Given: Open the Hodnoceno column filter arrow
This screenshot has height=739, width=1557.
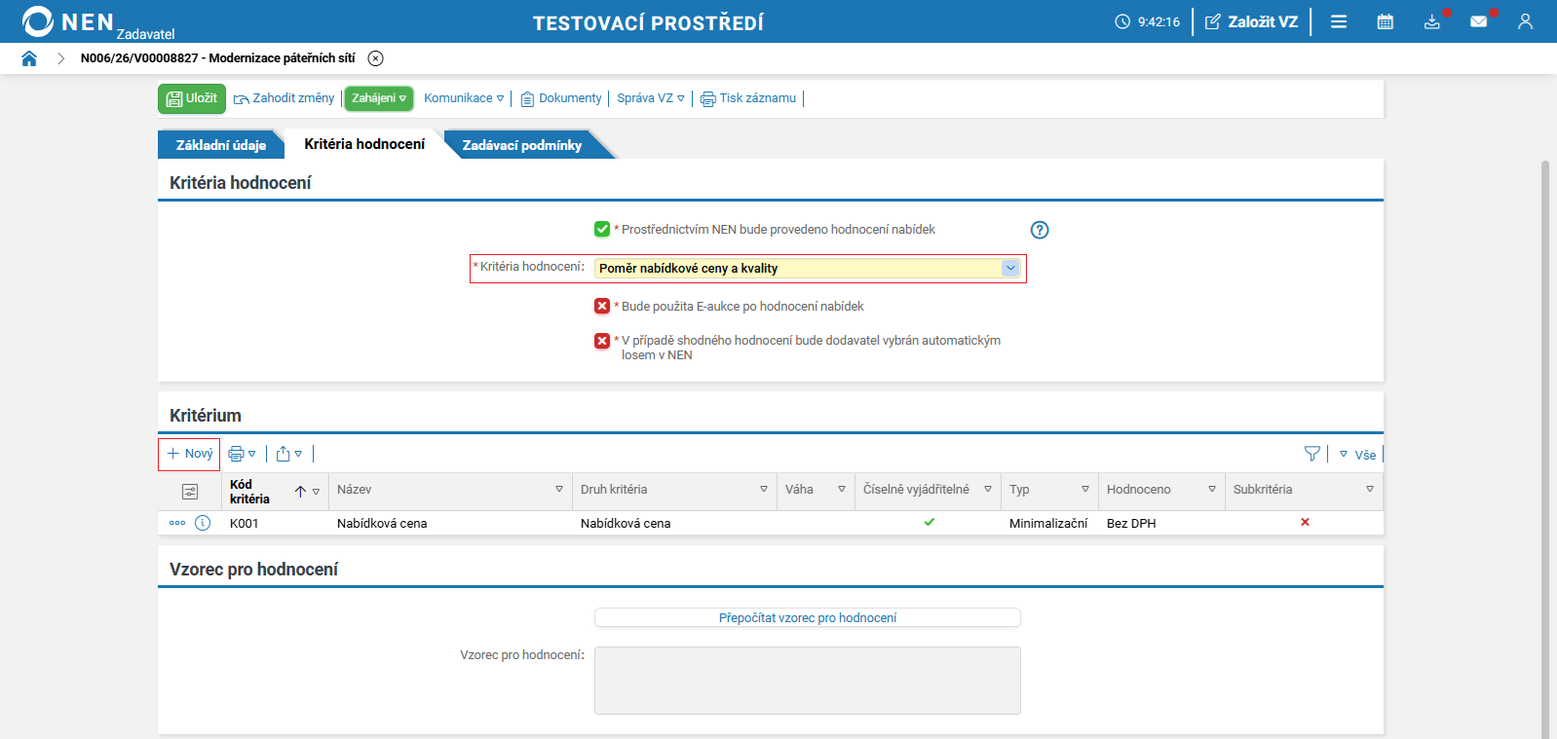Looking at the screenshot, I should (x=1212, y=490).
